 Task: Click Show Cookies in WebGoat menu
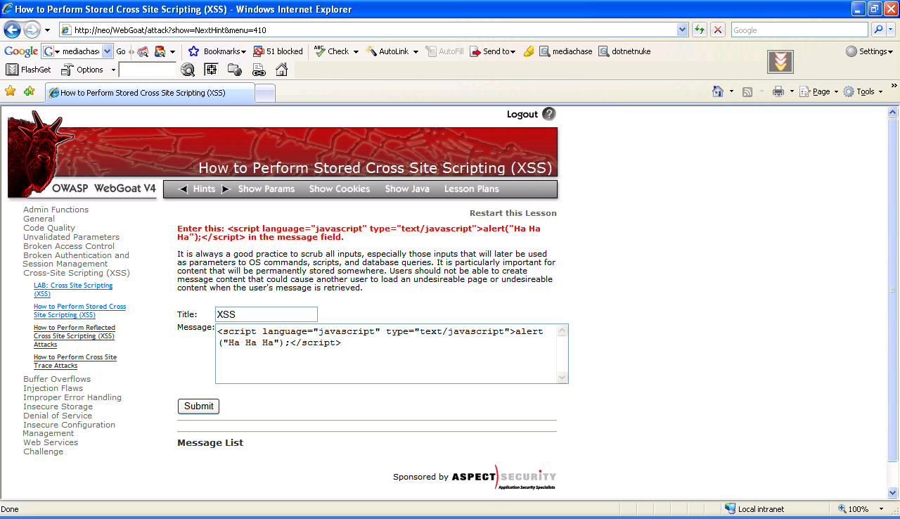tap(339, 189)
